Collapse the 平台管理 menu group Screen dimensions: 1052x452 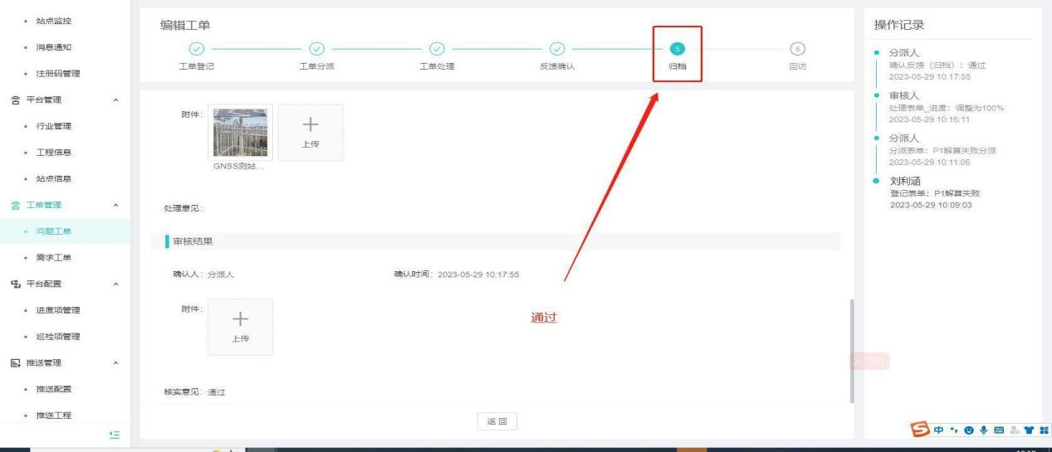115,101
